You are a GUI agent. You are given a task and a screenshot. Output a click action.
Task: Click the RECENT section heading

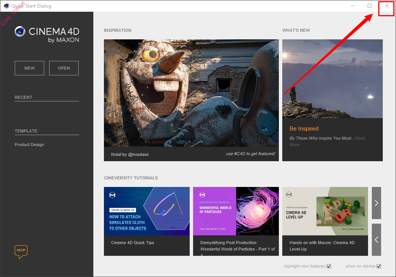[x=23, y=97]
